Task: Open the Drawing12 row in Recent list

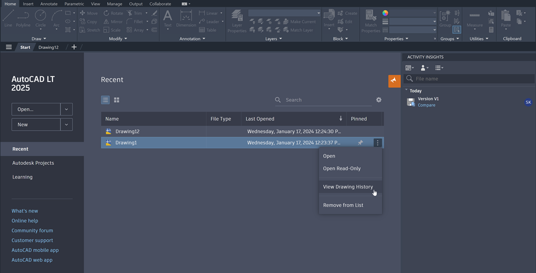Action: pyautogui.click(x=242, y=131)
